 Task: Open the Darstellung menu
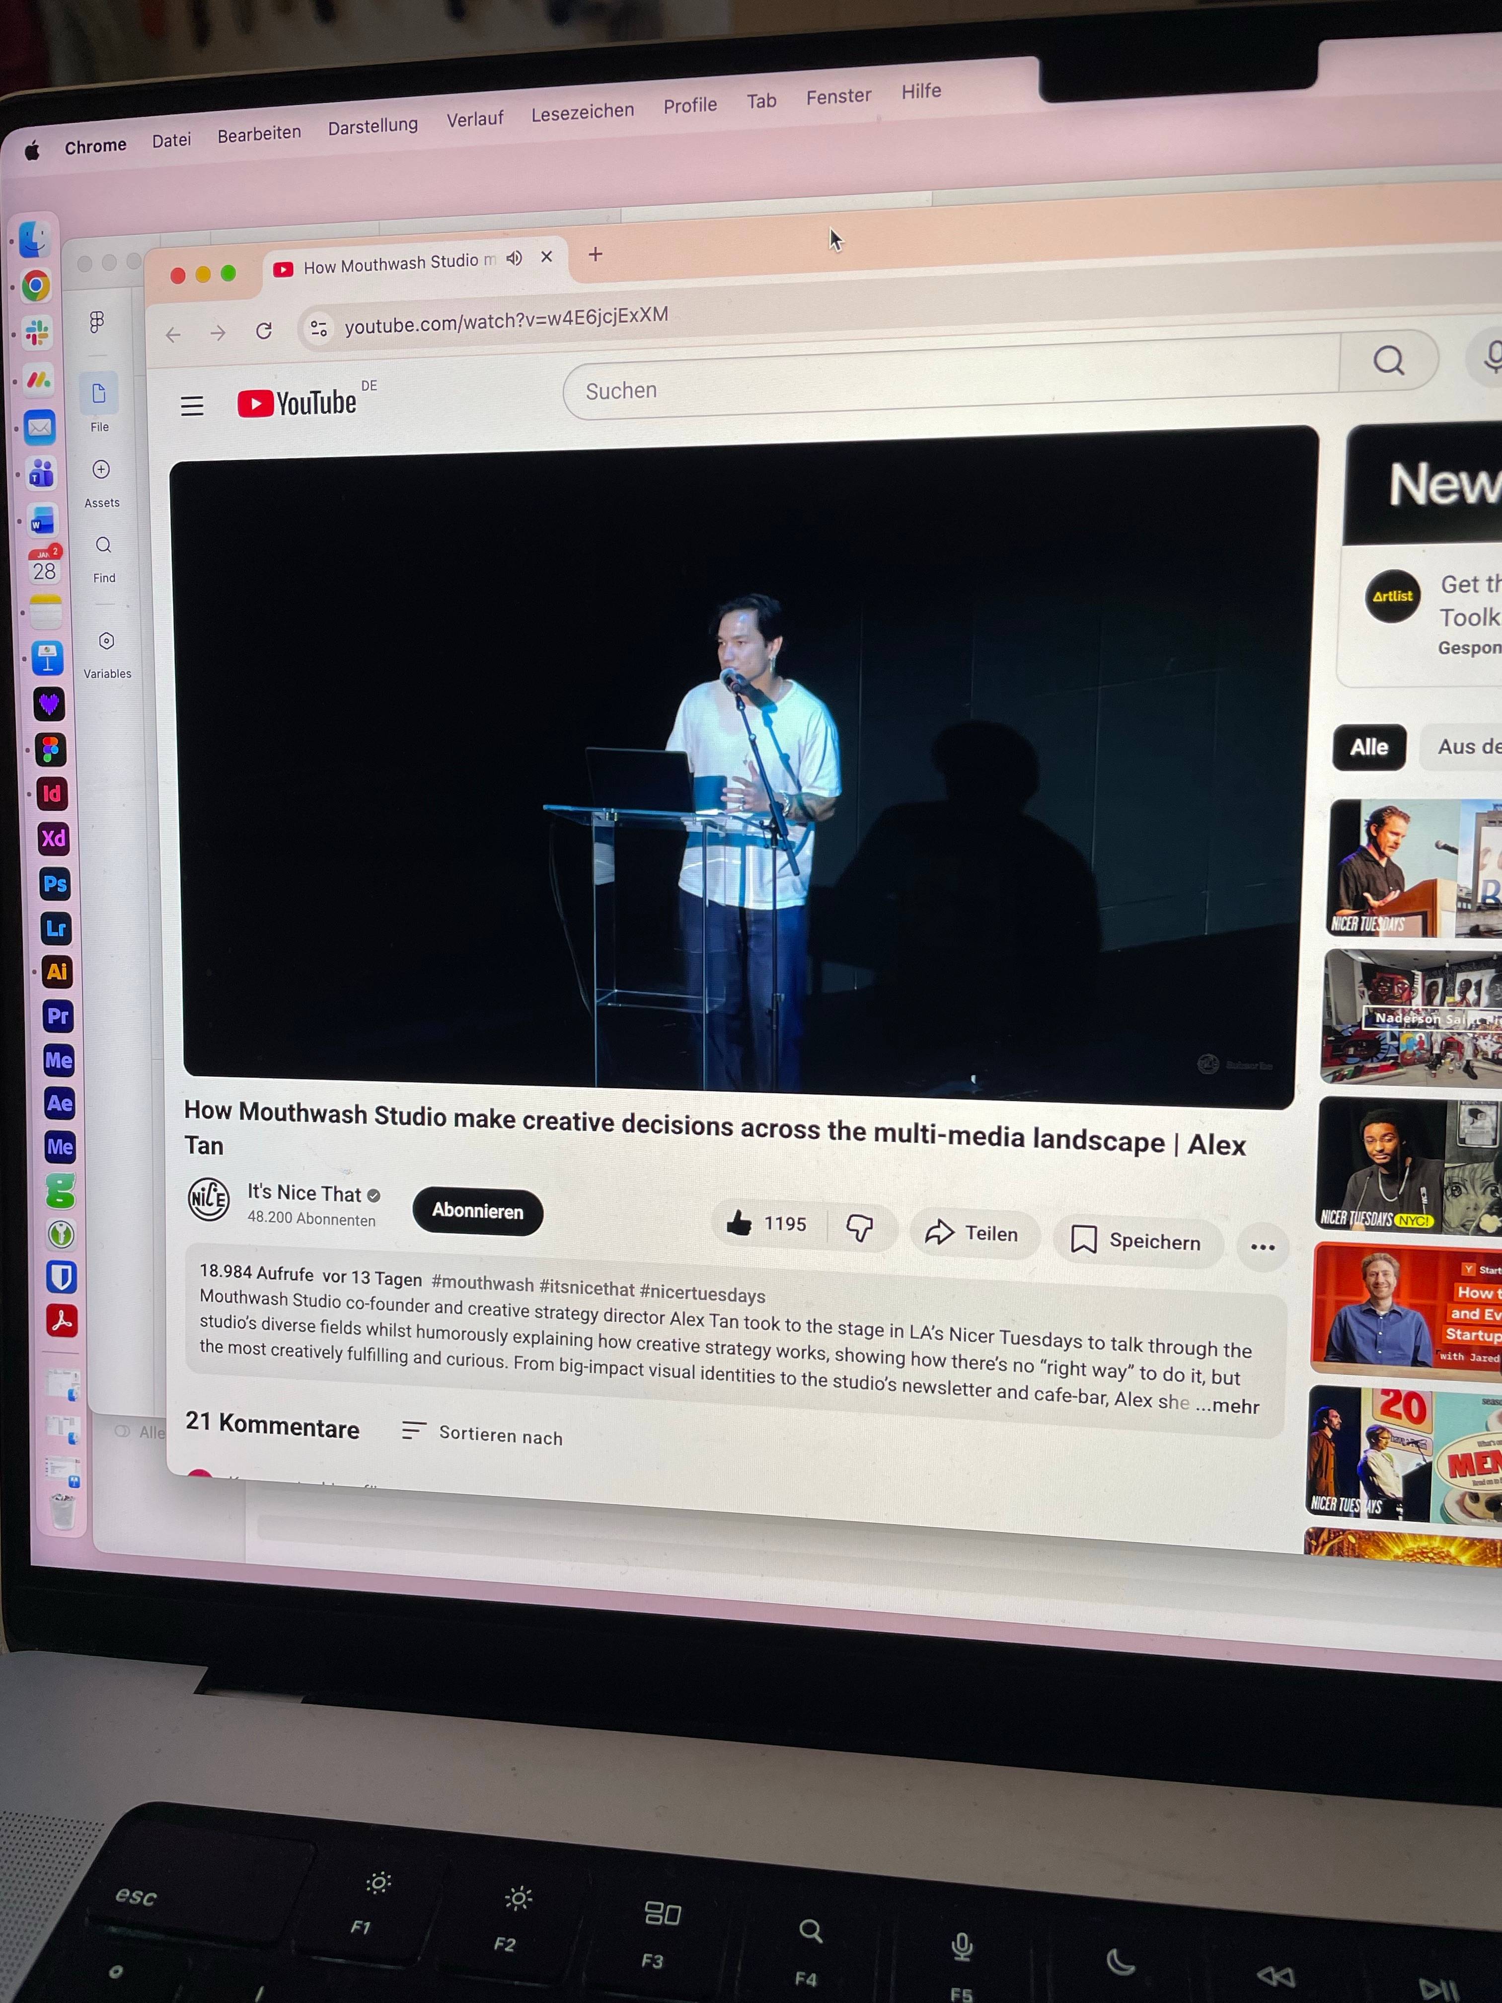pyautogui.click(x=373, y=126)
